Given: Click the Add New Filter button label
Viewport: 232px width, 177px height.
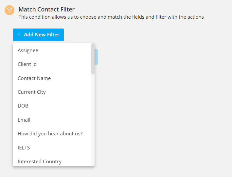Looking at the screenshot, I should (x=42, y=35).
